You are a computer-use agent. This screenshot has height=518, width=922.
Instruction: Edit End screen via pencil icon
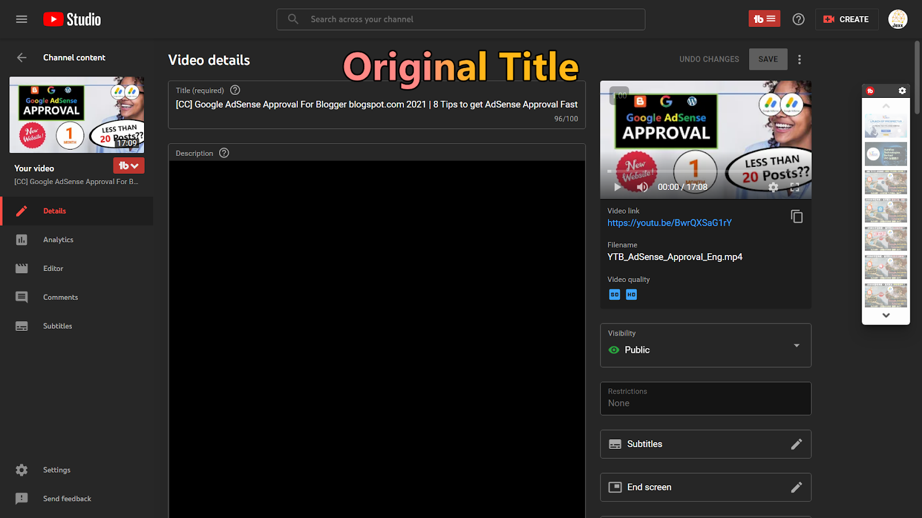[796, 487]
